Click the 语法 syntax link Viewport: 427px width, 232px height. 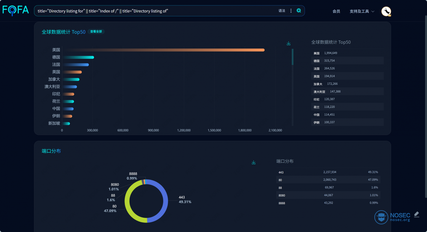(282, 11)
